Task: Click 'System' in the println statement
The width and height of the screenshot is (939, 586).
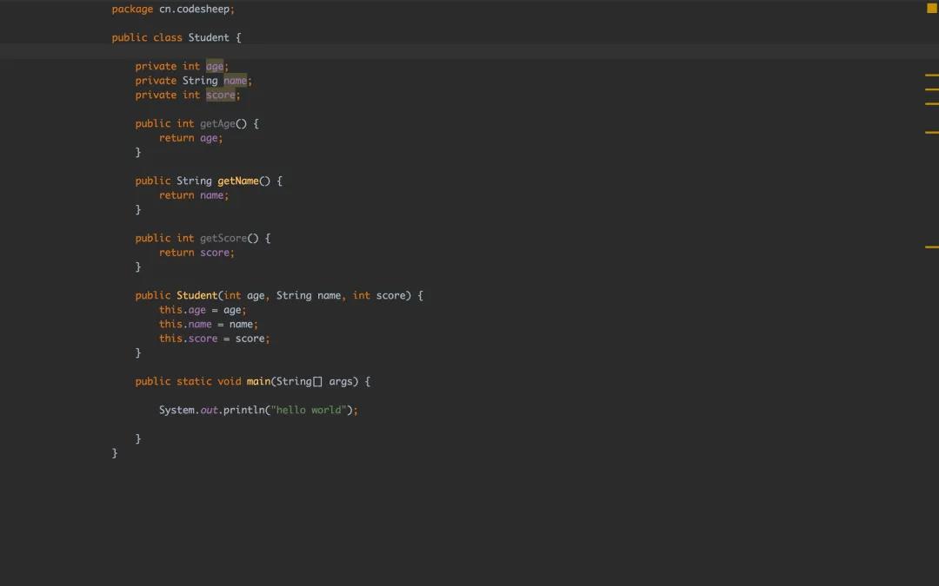Action: coord(176,410)
